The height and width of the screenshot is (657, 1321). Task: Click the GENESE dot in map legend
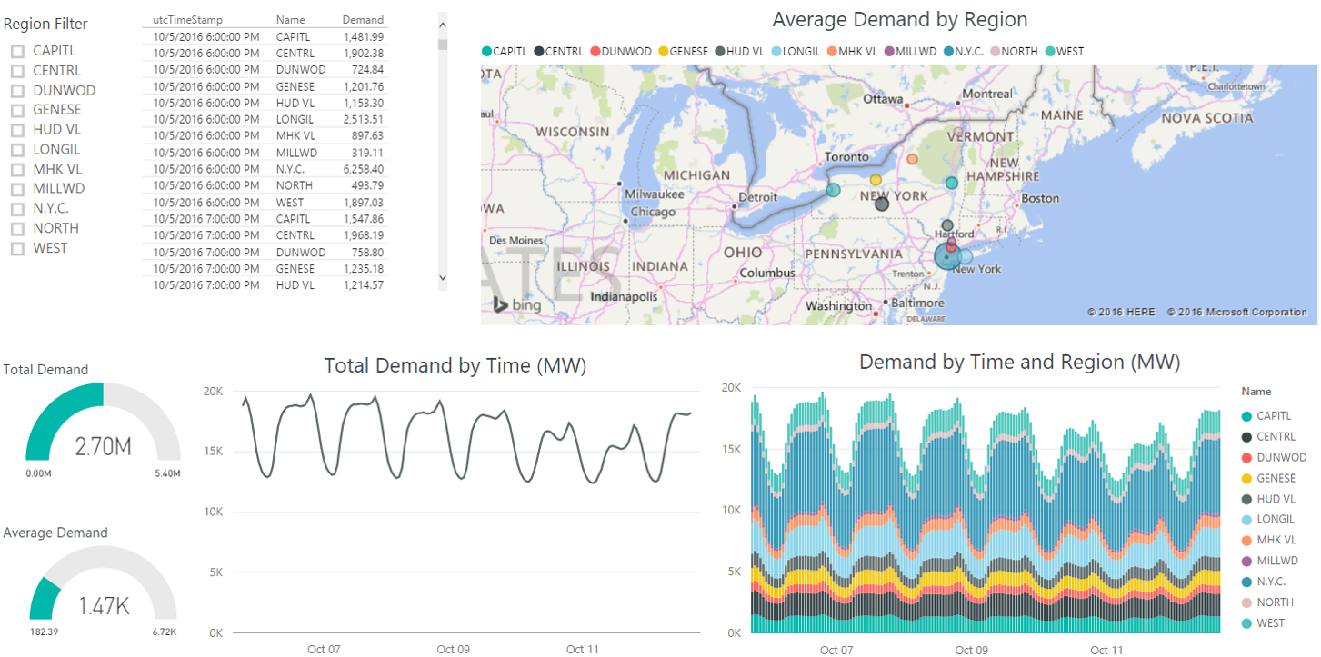[x=663, y=52]
